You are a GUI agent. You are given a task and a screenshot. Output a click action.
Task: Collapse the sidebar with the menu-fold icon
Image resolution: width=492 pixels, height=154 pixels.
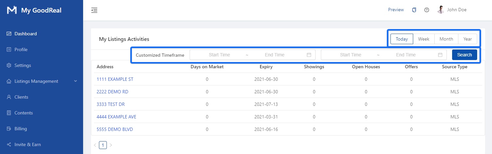94,10
